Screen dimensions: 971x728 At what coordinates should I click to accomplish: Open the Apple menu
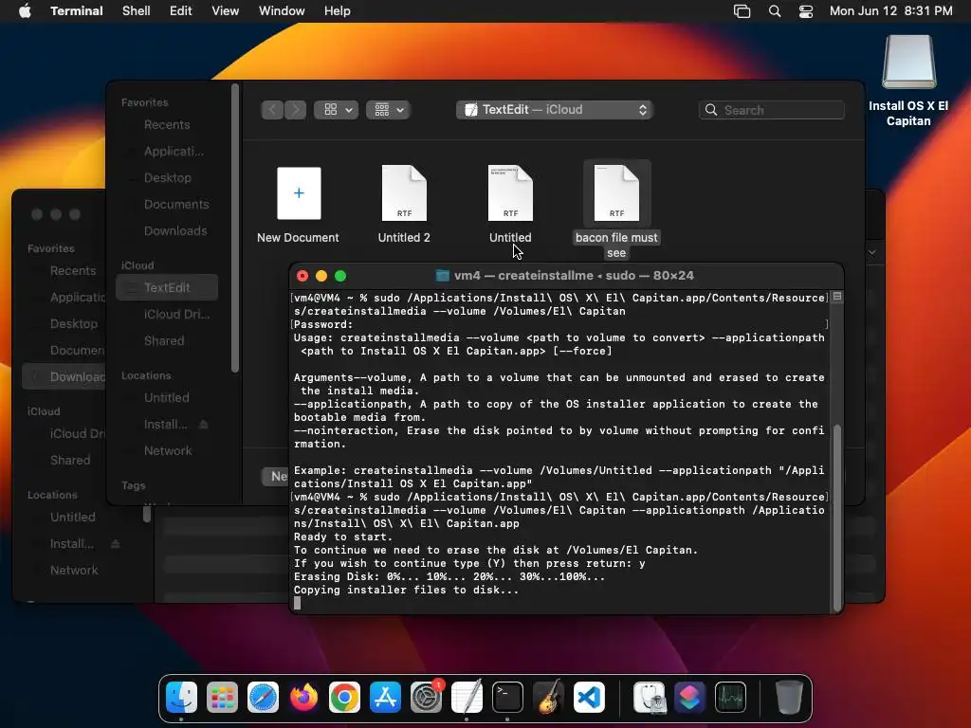pyautogui.click(x=25, y=11)
